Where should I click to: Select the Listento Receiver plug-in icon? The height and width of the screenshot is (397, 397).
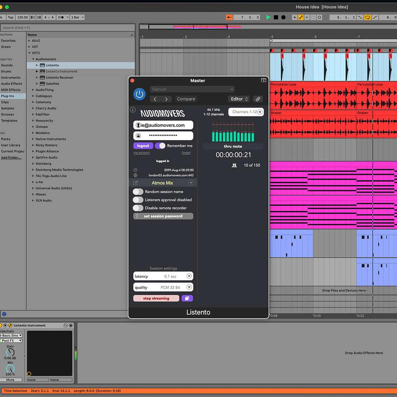[42, 78]
